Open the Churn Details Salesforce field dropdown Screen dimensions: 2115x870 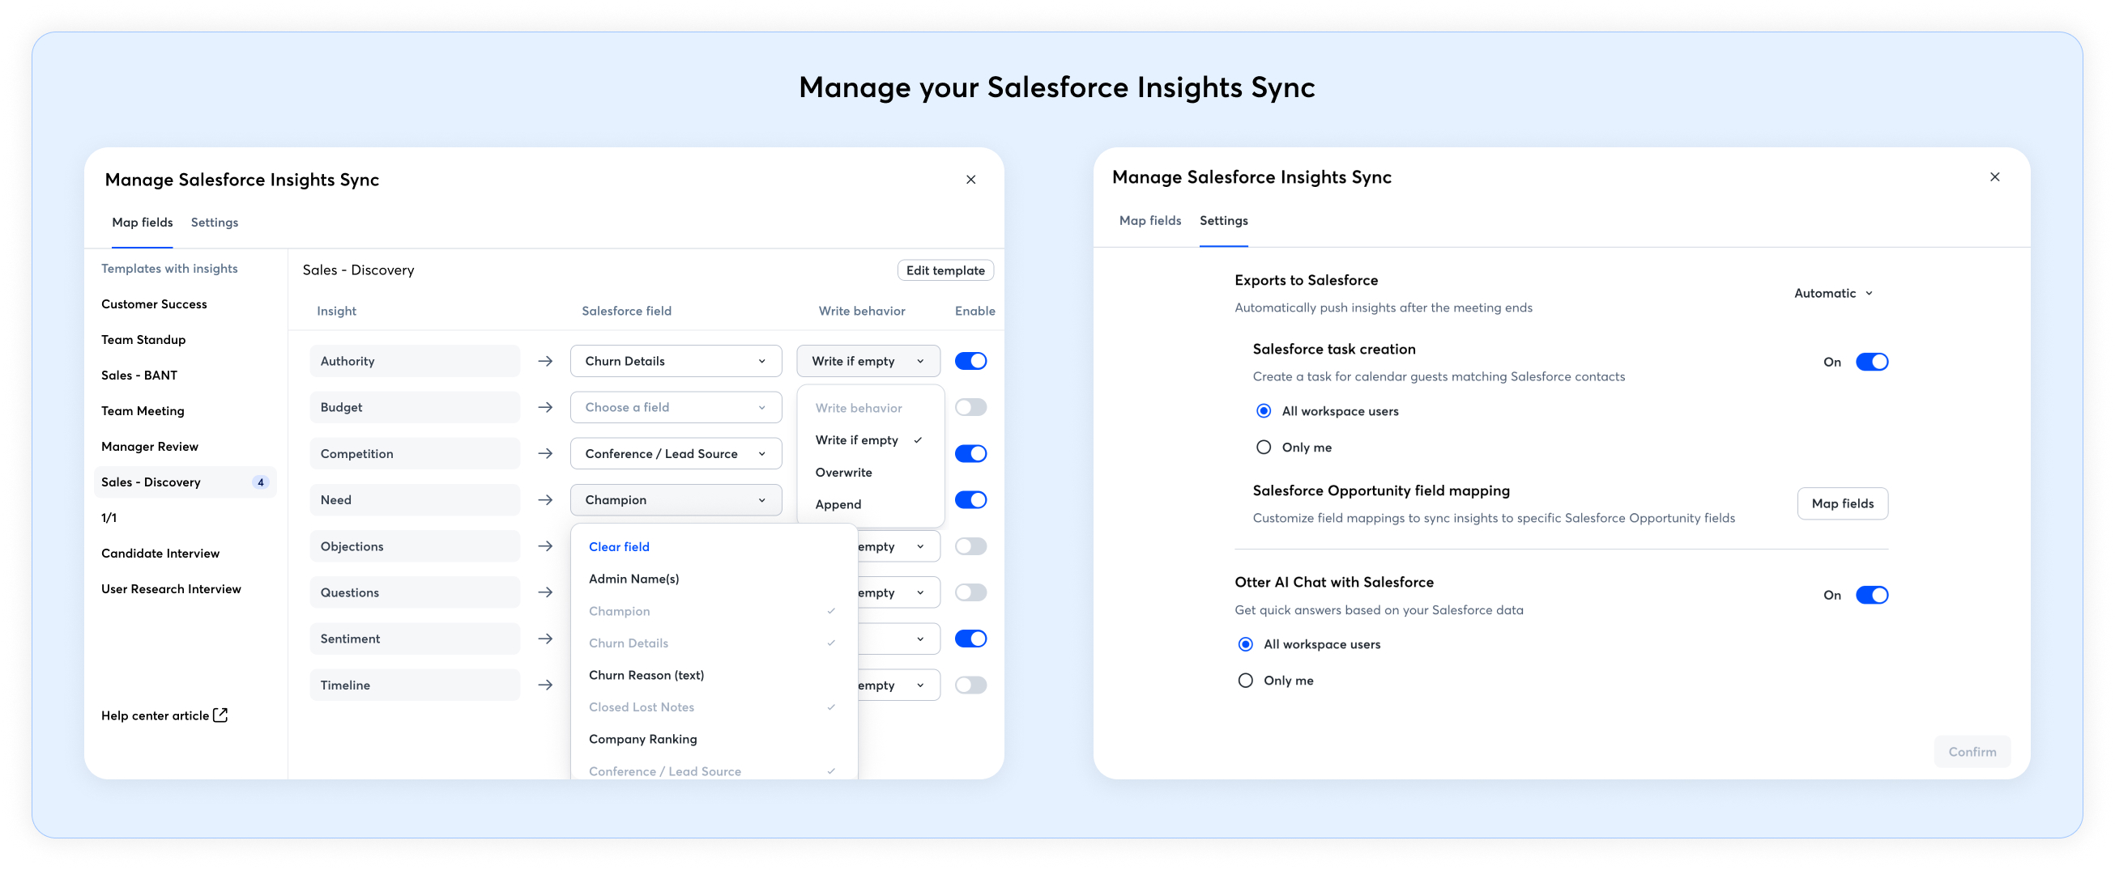[675, 361]
